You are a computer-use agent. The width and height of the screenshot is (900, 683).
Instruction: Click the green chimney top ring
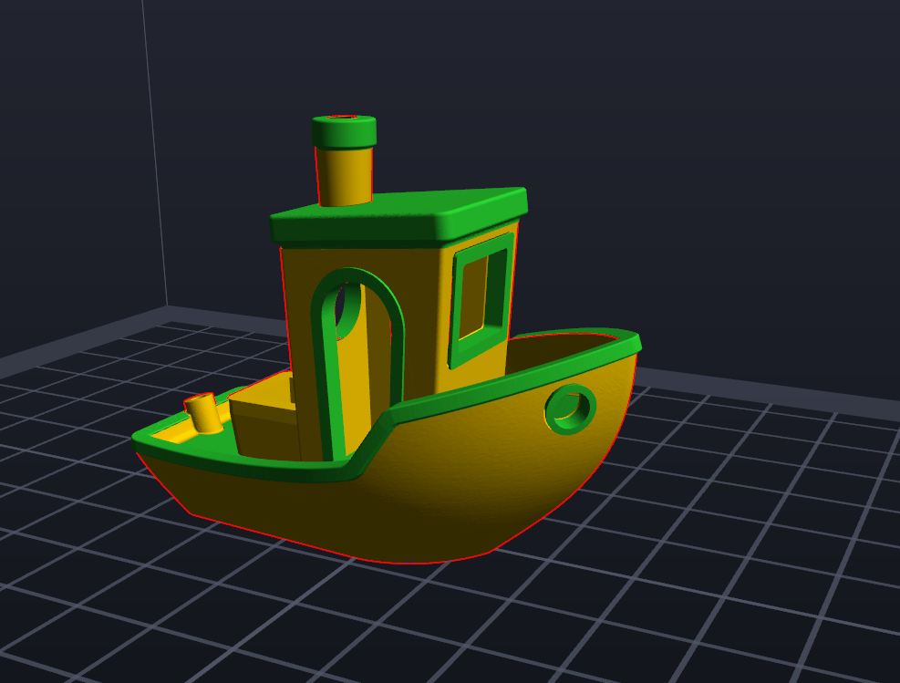click(x=345, y=131)
